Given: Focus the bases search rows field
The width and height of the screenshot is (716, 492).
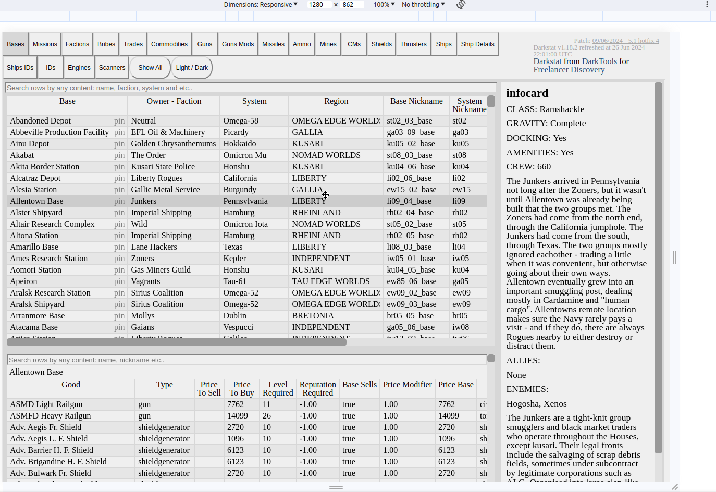Looking at the screenshot, I should (x=250, y=88).
